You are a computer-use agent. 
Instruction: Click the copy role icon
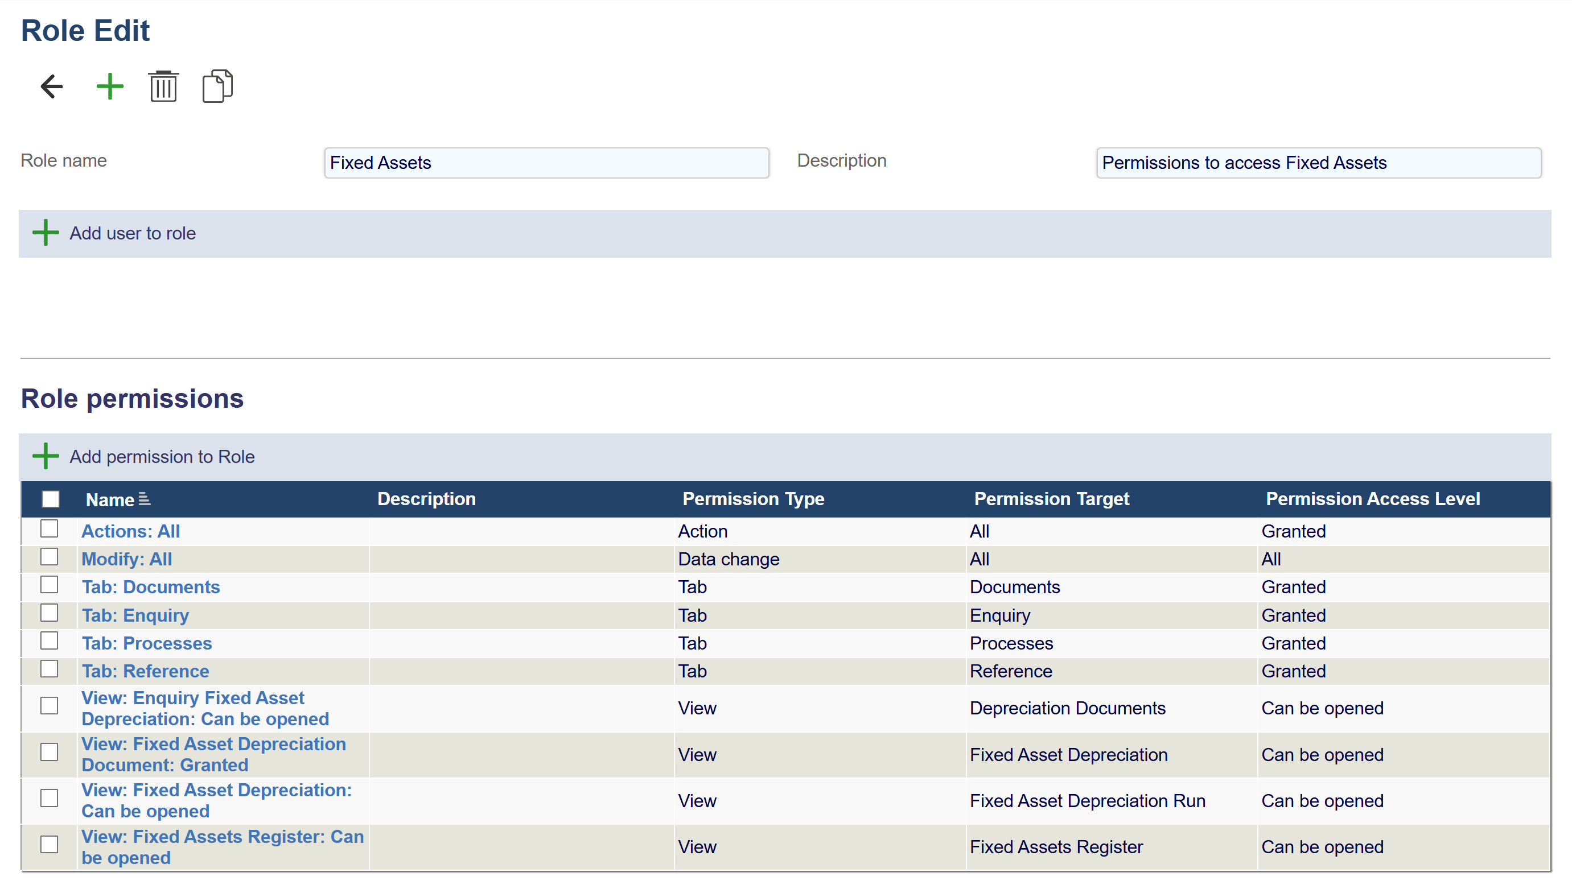217,86
